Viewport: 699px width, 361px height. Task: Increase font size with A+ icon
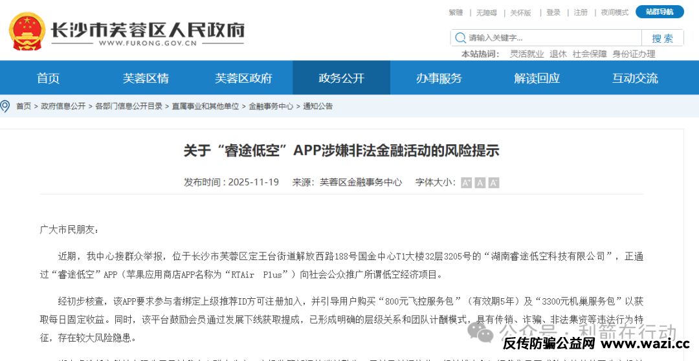[466, 183]
